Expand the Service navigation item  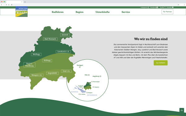tap(126, 12)
